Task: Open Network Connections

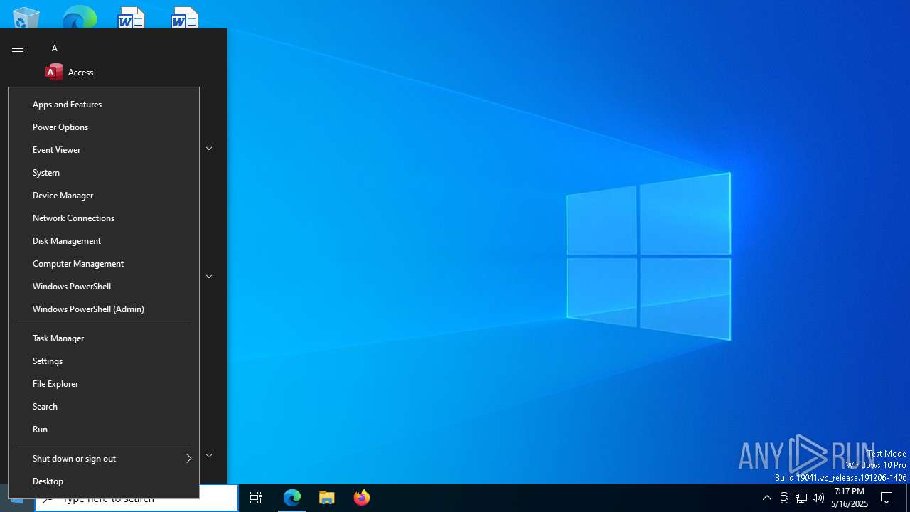Action: click(104, 218)
